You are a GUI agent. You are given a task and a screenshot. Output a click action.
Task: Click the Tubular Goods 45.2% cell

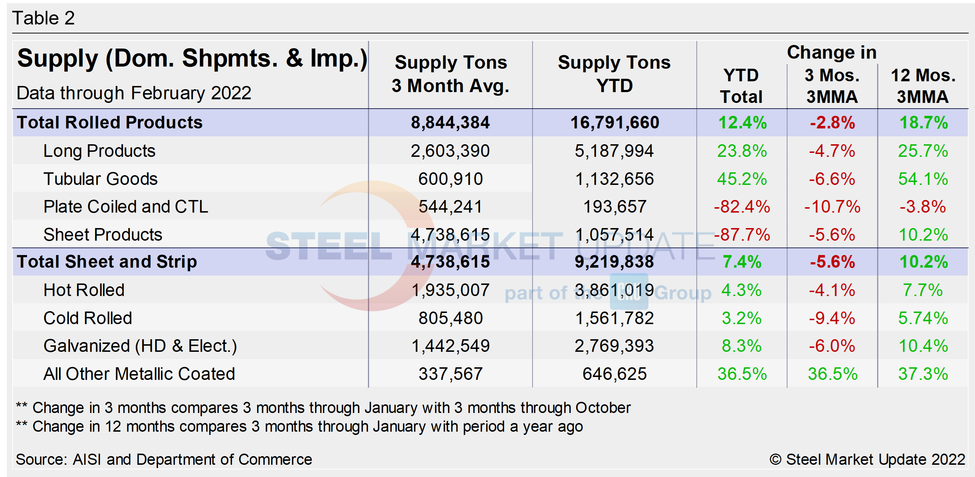tap(741, 179)
